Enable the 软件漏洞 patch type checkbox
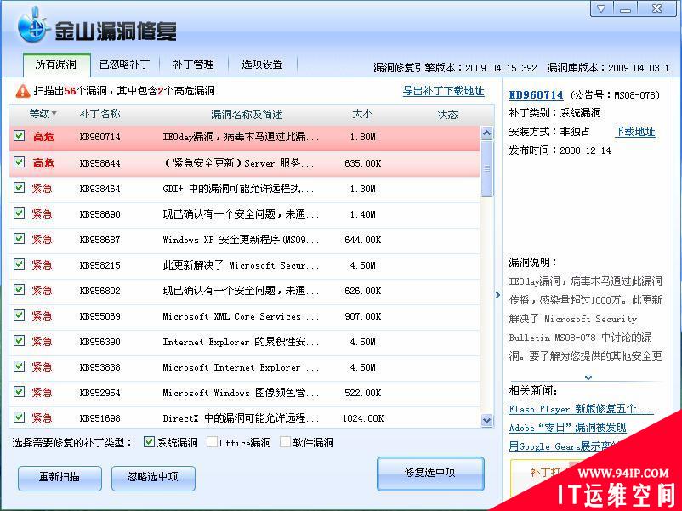The height and width of the screenshot is (511, 682). coord(286,442)
